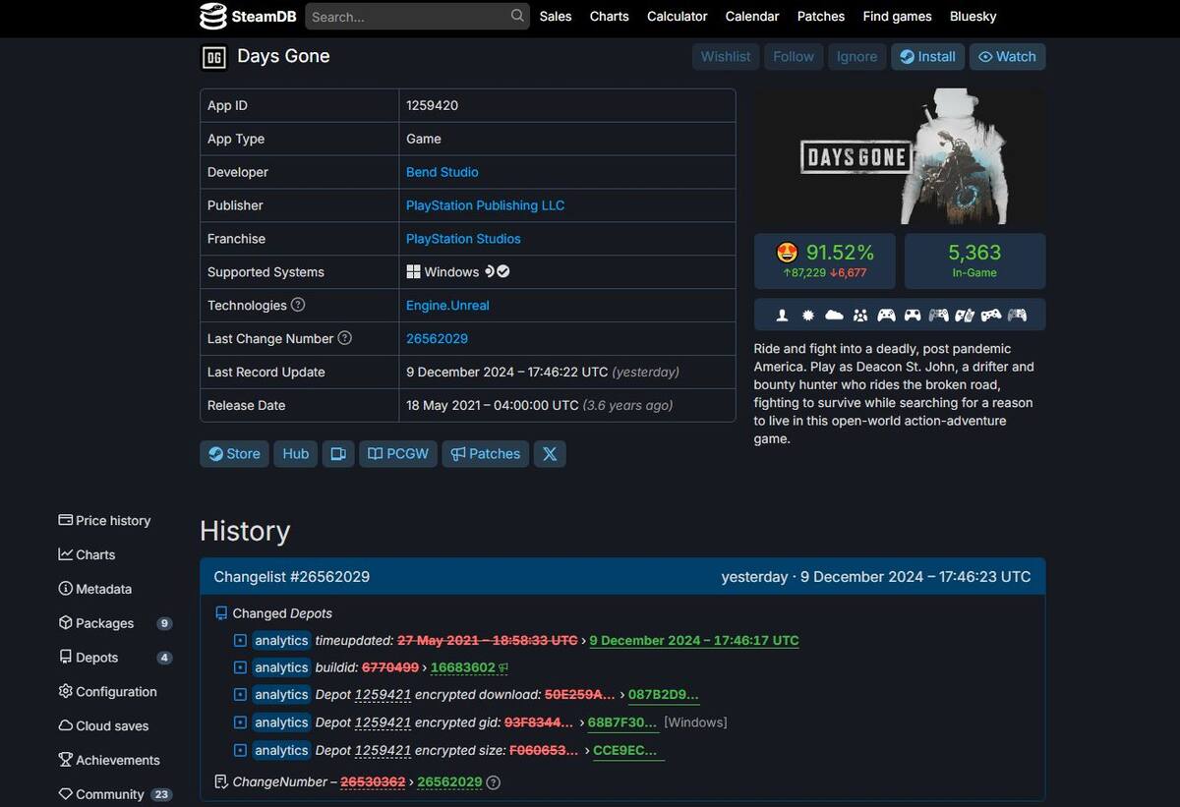The height and width of the screenshot is (807, 1180).
Task: Click the magnifying glass search icon
Action: [x=517, y=16]
